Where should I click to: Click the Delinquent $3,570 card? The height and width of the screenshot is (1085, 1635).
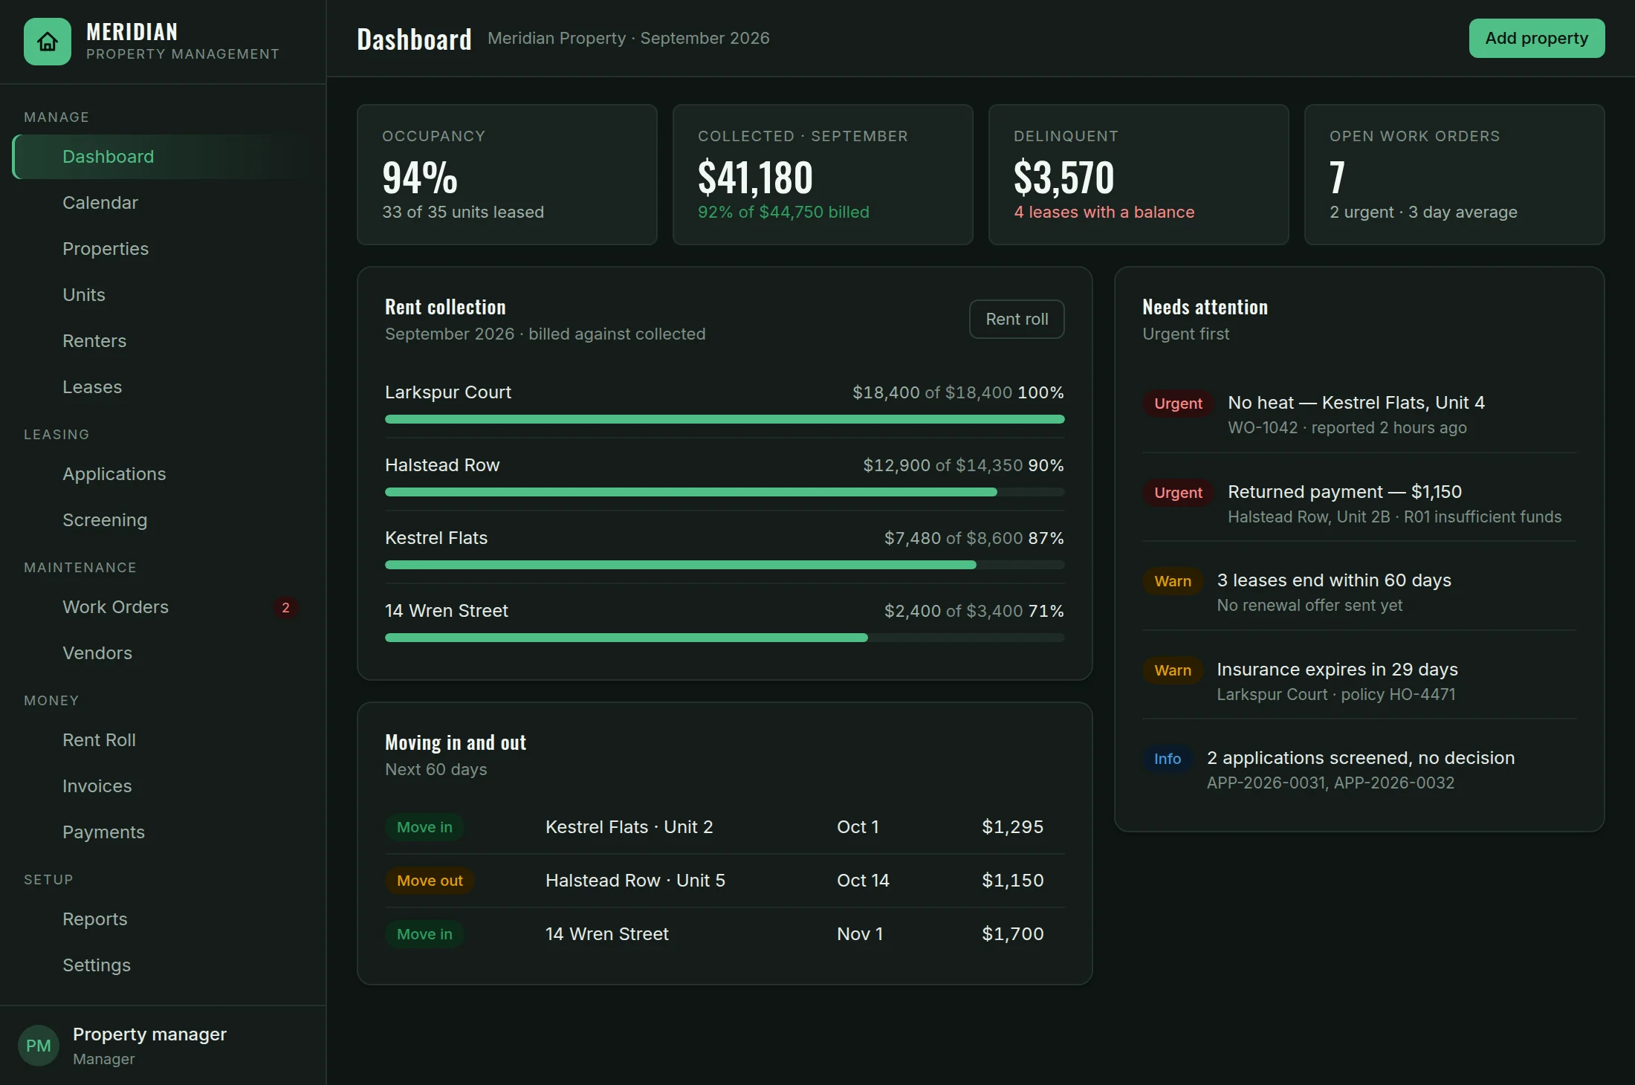point(1139,175)
